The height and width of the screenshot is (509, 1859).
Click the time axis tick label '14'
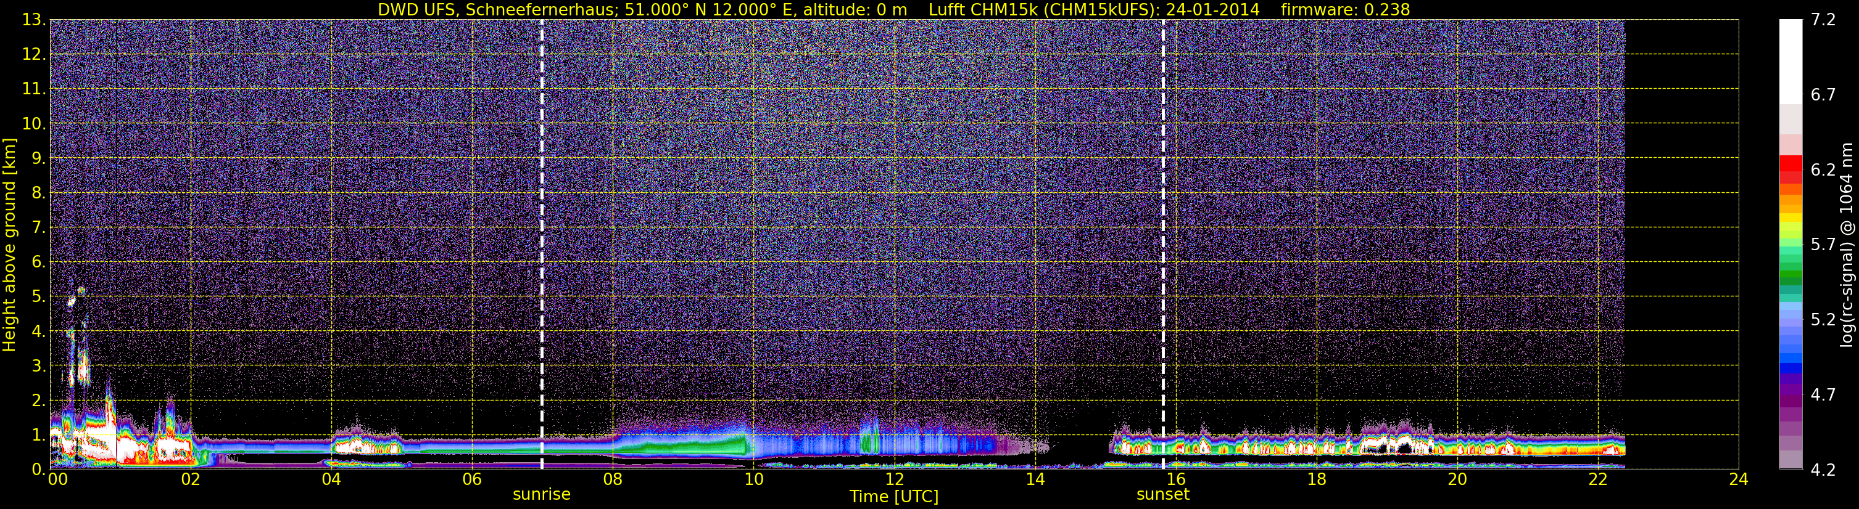coord(1035,479)
